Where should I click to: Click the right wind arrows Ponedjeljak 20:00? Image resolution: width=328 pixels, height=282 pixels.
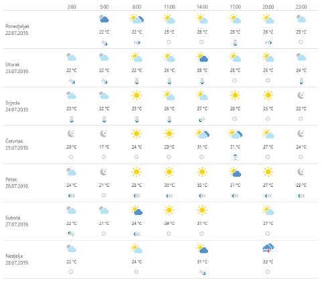click(x=268, y=42)
